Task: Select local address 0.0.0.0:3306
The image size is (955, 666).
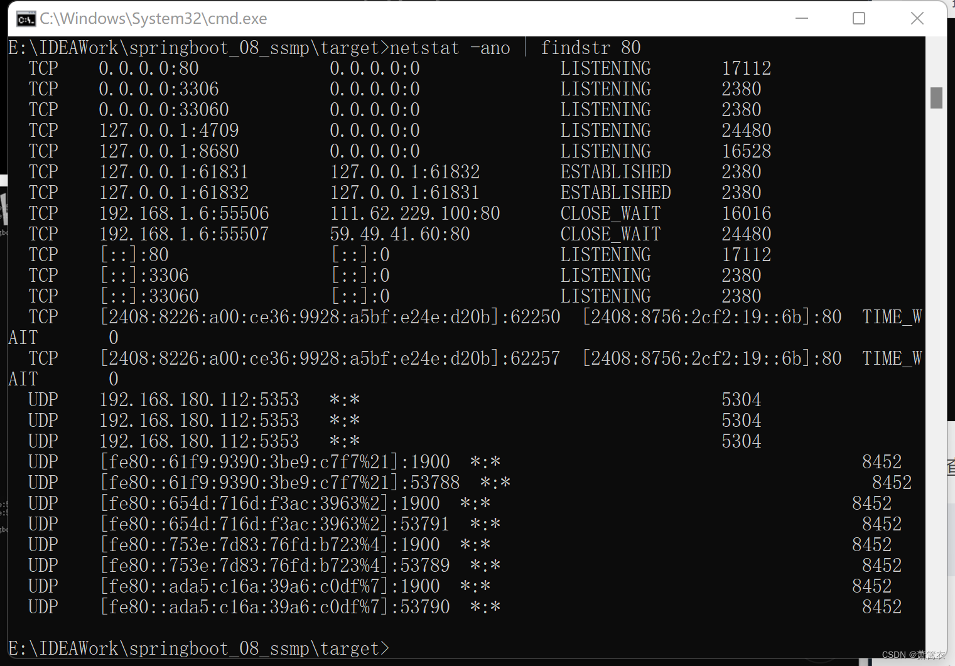Action: [x=159, y=89]
